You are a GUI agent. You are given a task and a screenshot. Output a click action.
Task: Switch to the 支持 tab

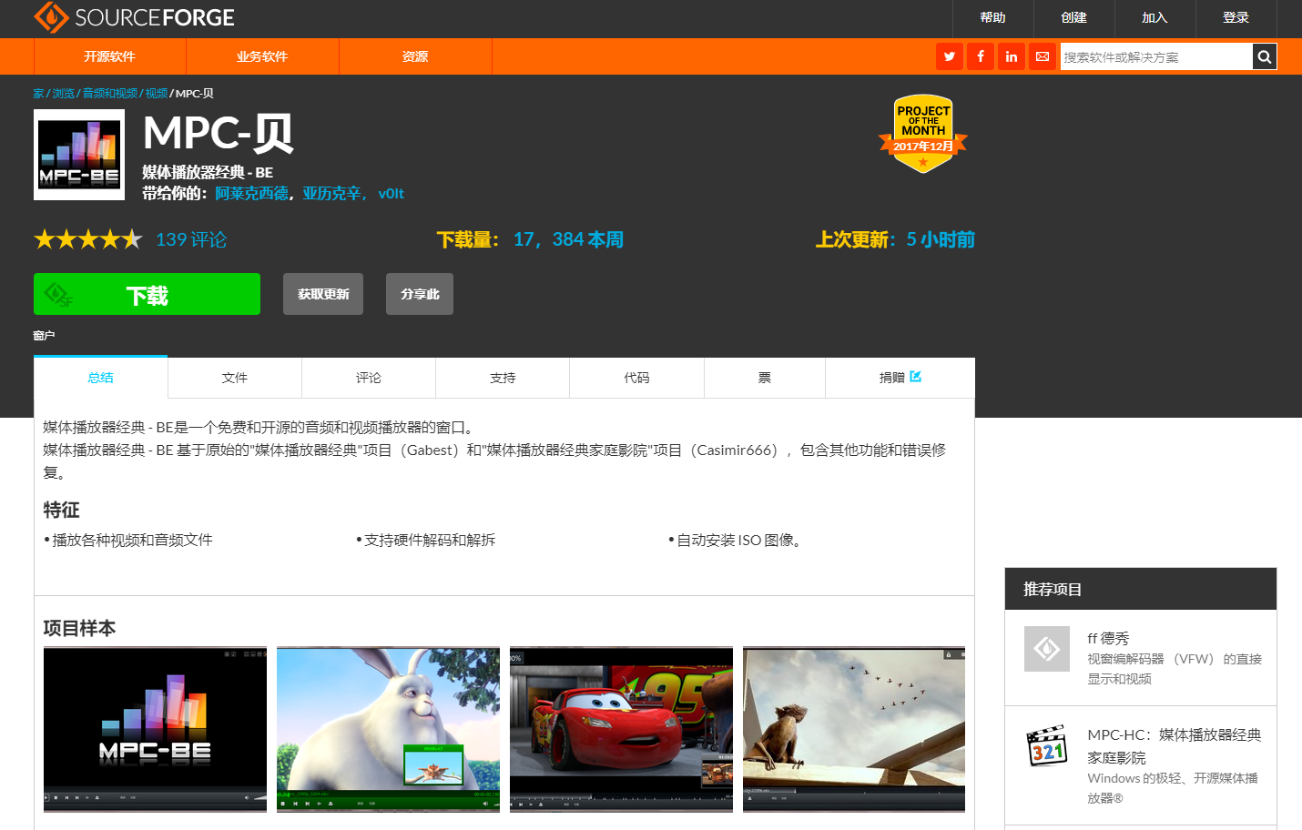[x=503, y=378]
